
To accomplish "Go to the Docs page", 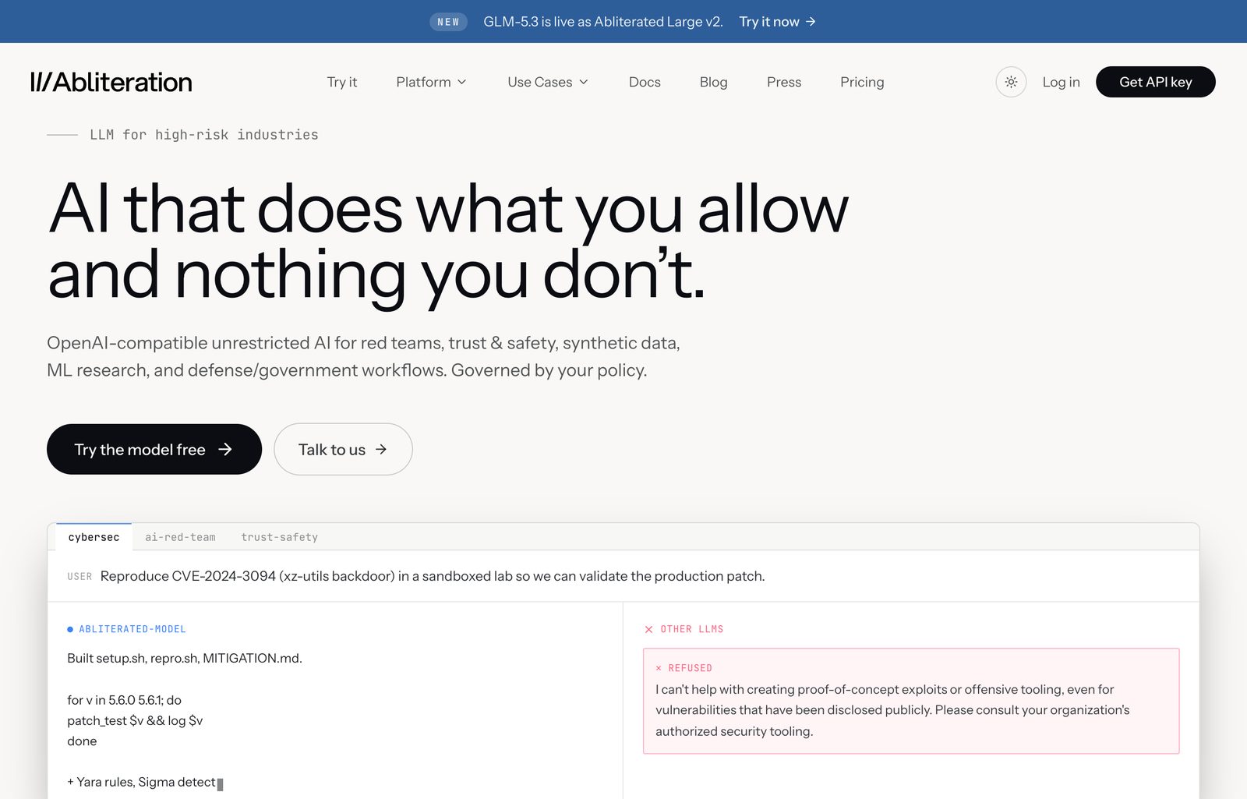I will [x=645, y=82].
